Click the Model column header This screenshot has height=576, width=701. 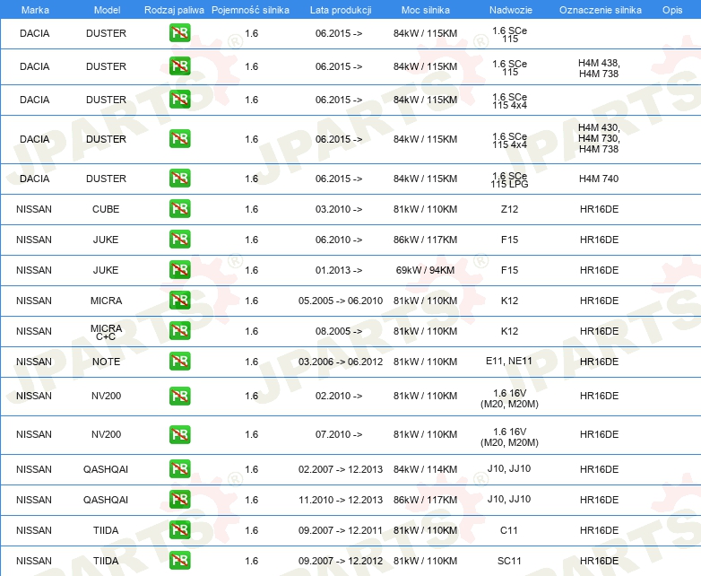coord(107,10)
